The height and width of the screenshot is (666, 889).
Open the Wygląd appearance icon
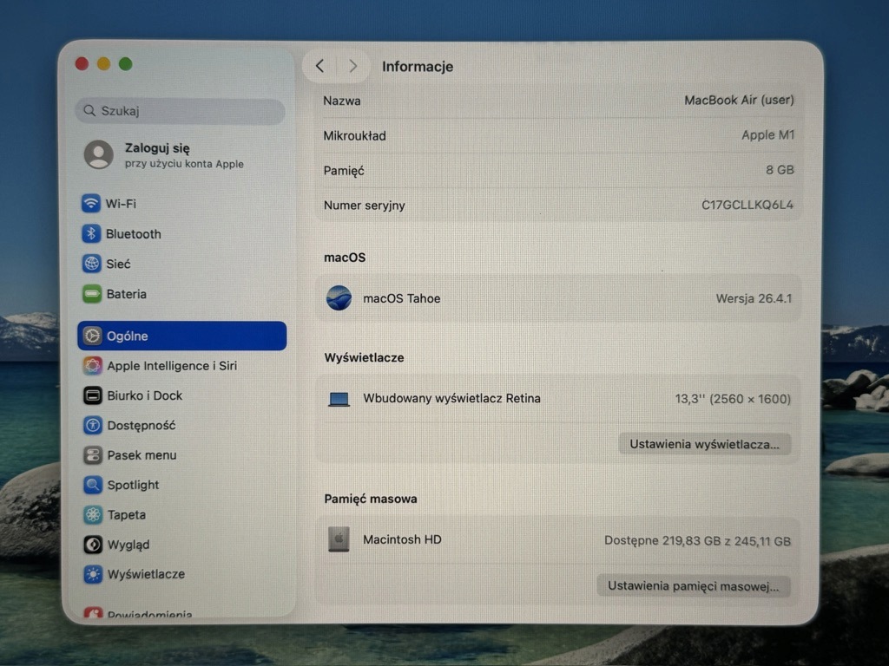click(93, 545)
